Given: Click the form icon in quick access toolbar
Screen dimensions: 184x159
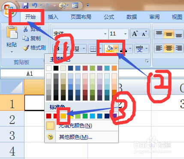Looking at the screenshot, I should (75, 6).
